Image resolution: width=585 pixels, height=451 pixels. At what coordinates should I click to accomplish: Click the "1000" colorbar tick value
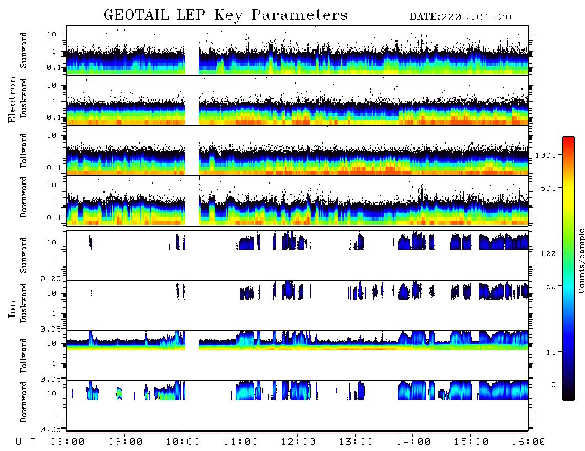tap(546, 155)
